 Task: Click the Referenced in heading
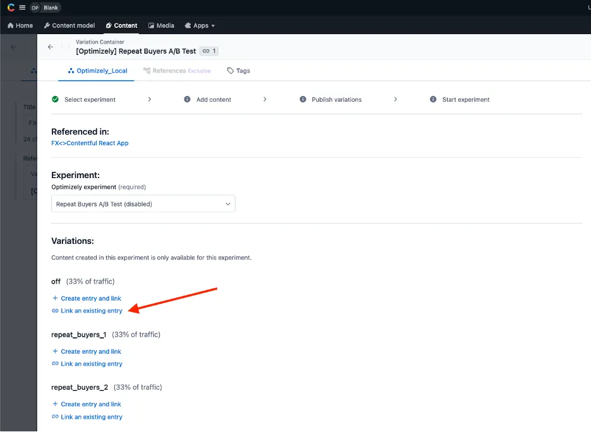(80, 131)
